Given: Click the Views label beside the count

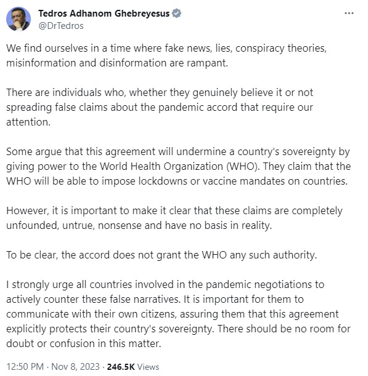Looking at the screenshot, I should [148, 367].
